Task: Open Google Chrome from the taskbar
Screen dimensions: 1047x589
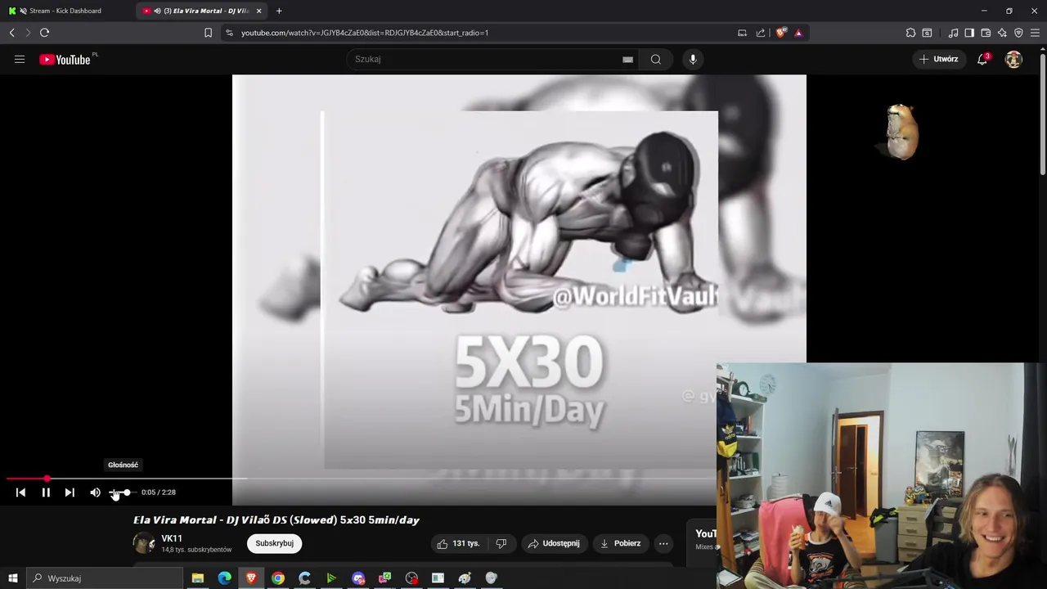Action: tap(278, 578)
